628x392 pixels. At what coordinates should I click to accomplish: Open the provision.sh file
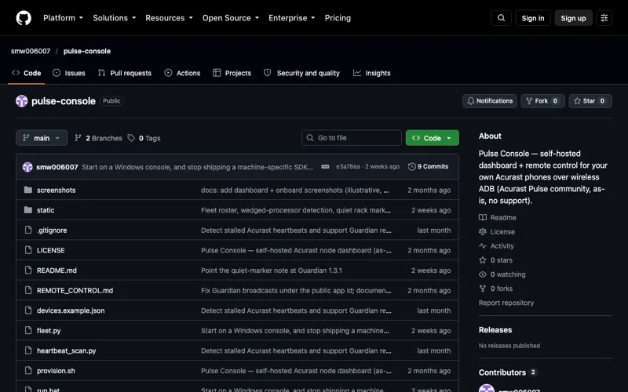coord(56,371)
